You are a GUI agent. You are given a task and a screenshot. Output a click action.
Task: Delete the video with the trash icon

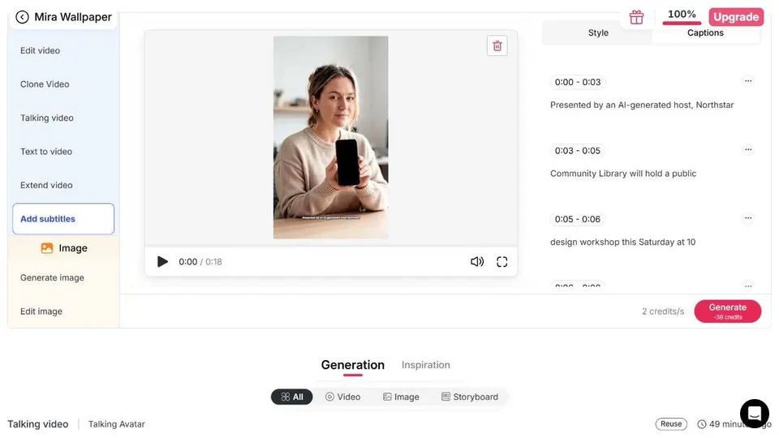tap(497, 46)
